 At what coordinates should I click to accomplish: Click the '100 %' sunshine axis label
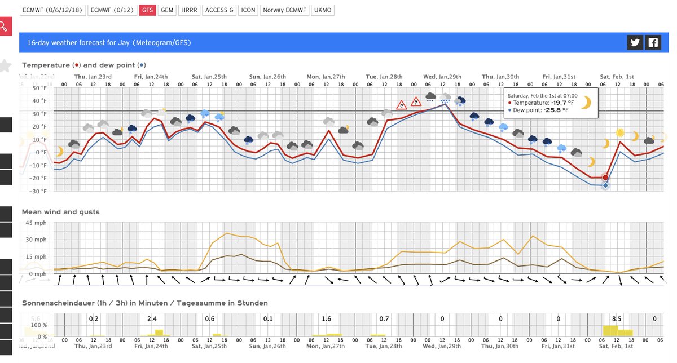38,325
